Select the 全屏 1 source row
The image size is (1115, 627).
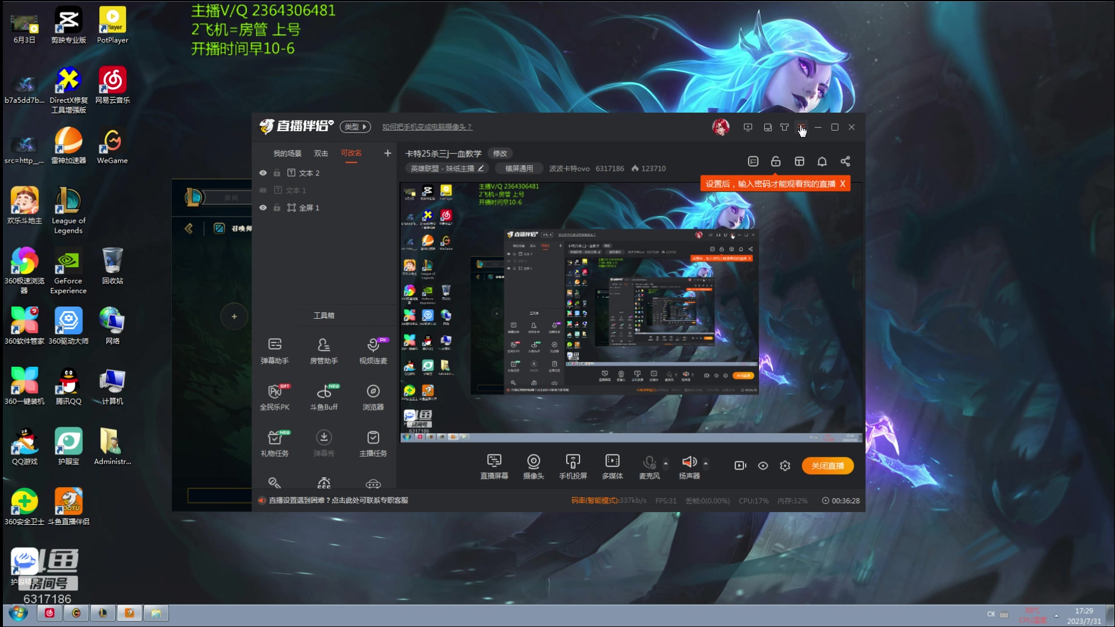point(325,208)
